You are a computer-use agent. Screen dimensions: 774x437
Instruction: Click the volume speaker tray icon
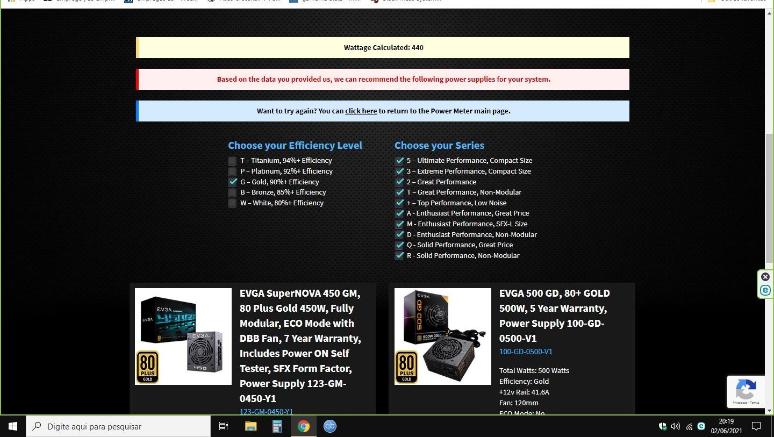click(676, 426)
